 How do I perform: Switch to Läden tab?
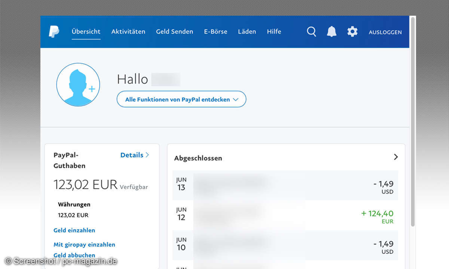coord(247,32)
